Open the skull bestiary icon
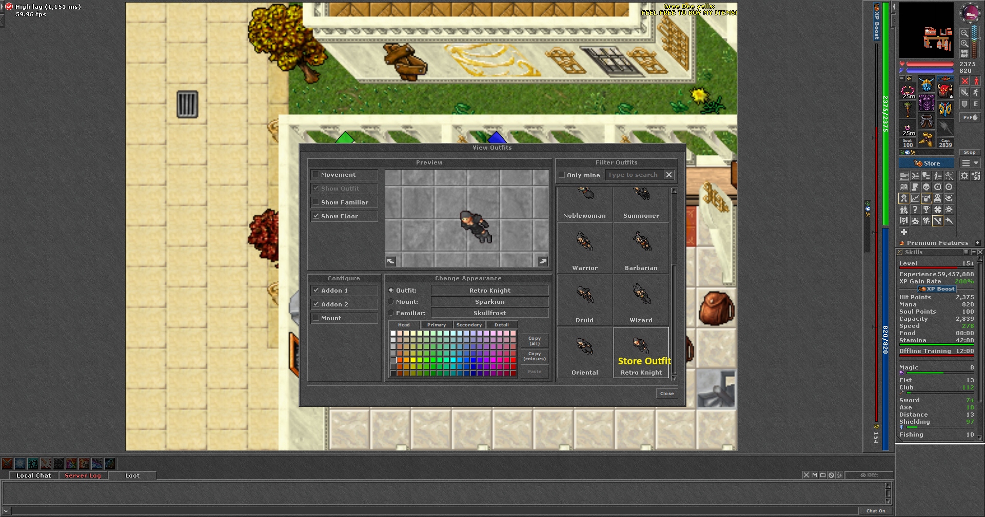Viewport: 985px width, 517px height. (x=926, y=187)
